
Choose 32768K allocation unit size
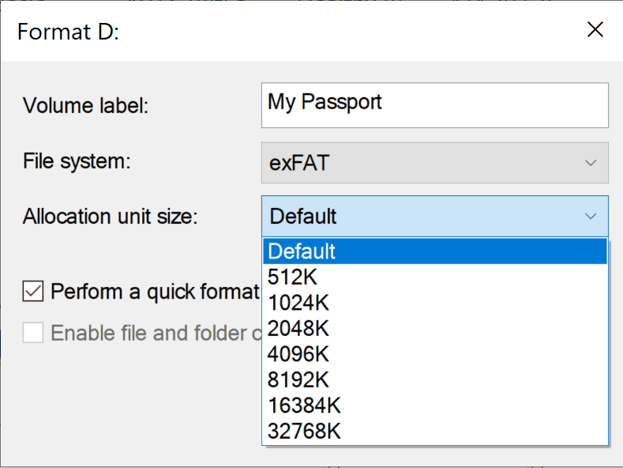click(x=434, y=431)
